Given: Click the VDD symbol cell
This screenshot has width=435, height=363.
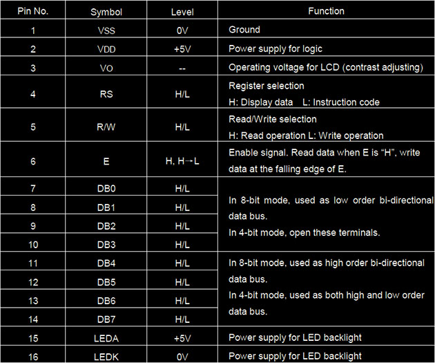Looking at the screenshot, I should [x=105, y=49].
